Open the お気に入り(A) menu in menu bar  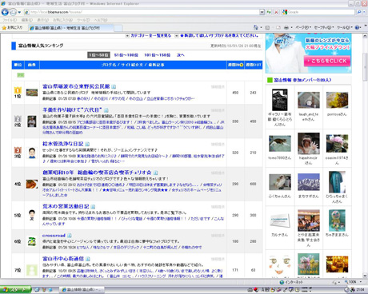[x=62, y=20]
